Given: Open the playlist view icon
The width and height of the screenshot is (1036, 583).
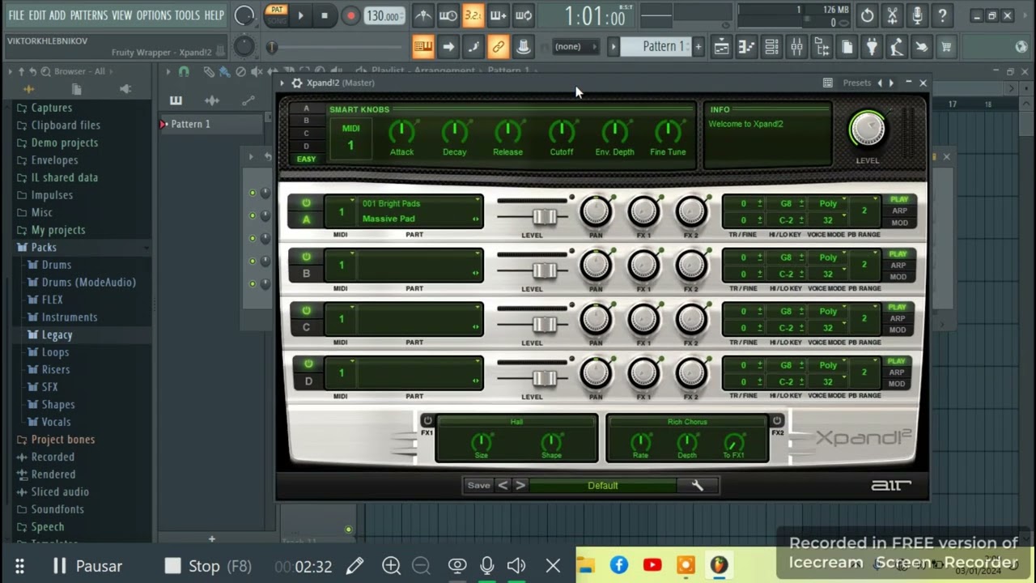Looking at the screenshot, I should 721,47.
